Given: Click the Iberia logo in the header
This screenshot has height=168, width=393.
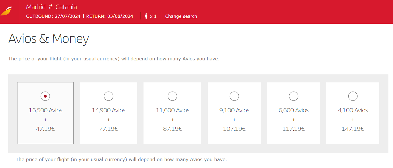Looking at the screenshot, I should coord(6,11).
